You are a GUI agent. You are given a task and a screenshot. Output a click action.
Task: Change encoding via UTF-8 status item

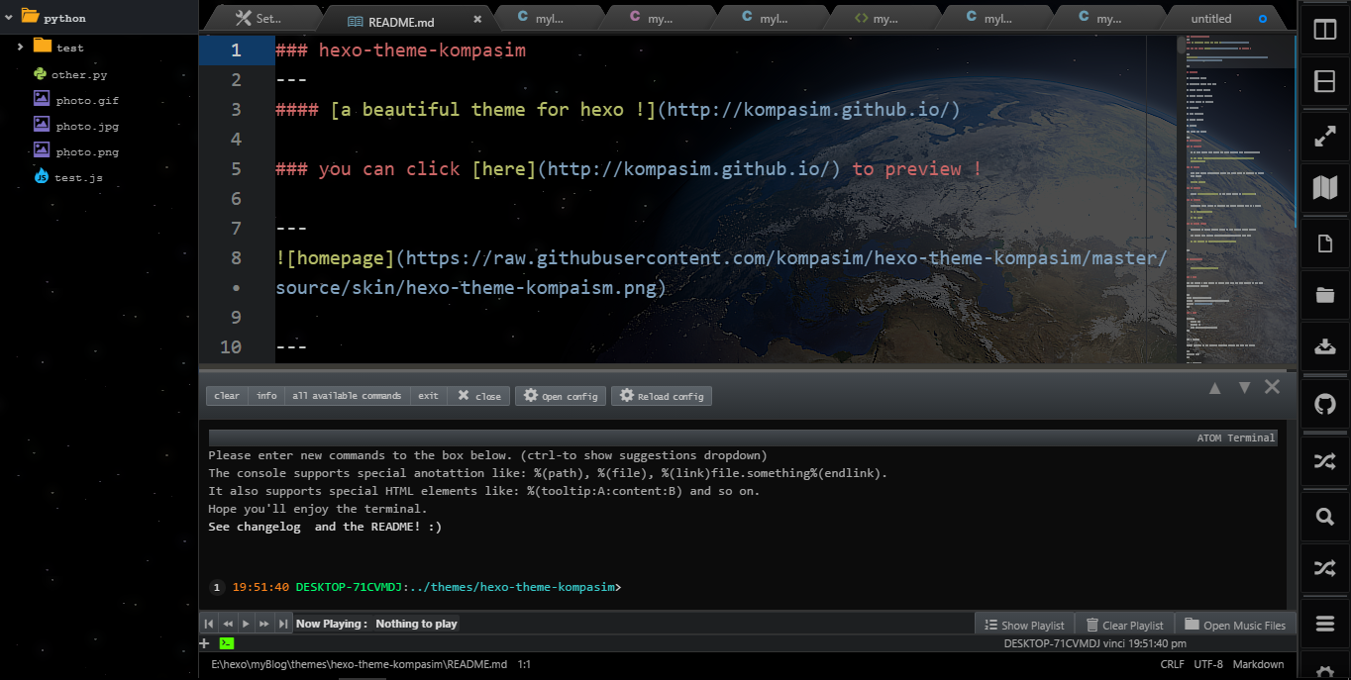click(x=1208, y=664)
